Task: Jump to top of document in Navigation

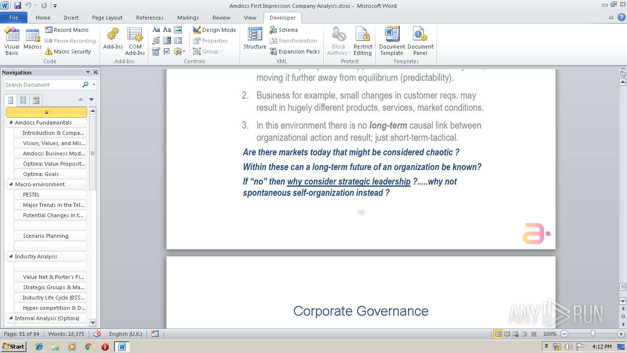Action: click(47, 112)
